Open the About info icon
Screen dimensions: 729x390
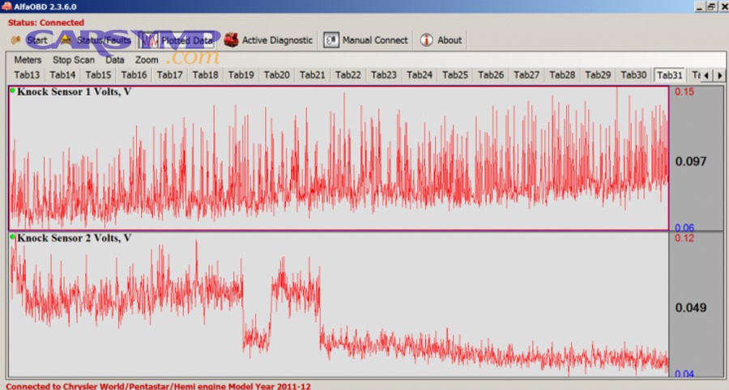click(x=427, y=40)
